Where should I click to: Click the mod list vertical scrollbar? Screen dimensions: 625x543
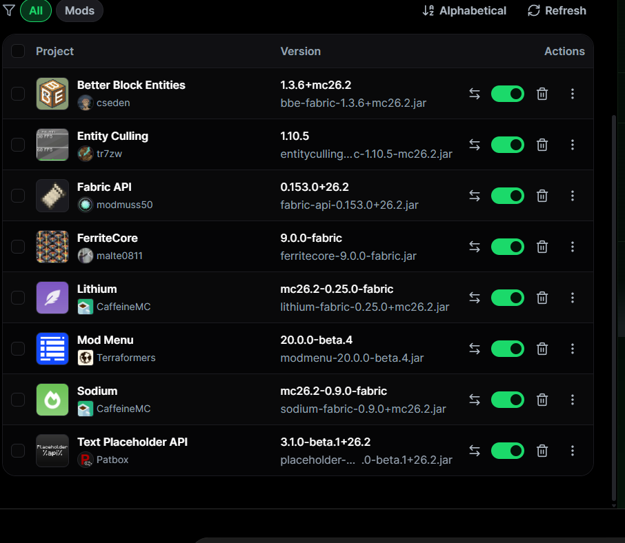click(x=614, y=309)
